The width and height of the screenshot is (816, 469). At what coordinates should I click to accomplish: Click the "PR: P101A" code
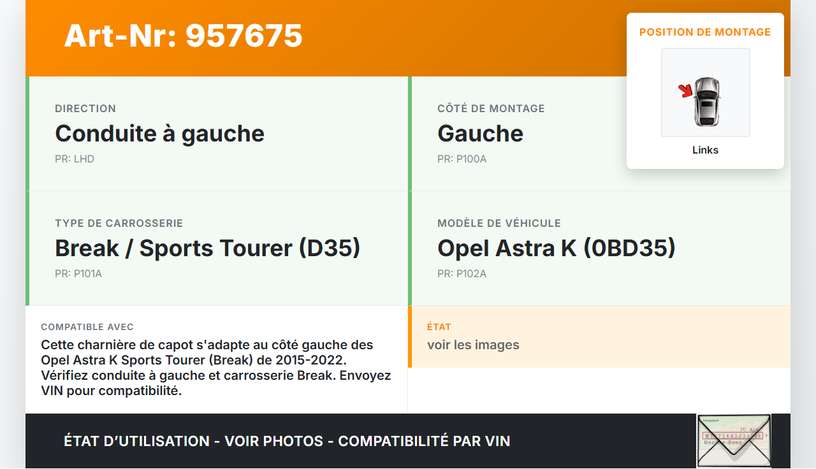click(78, 273)
